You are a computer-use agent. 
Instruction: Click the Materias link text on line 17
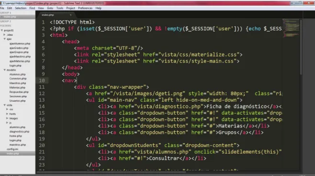(230, 126)
